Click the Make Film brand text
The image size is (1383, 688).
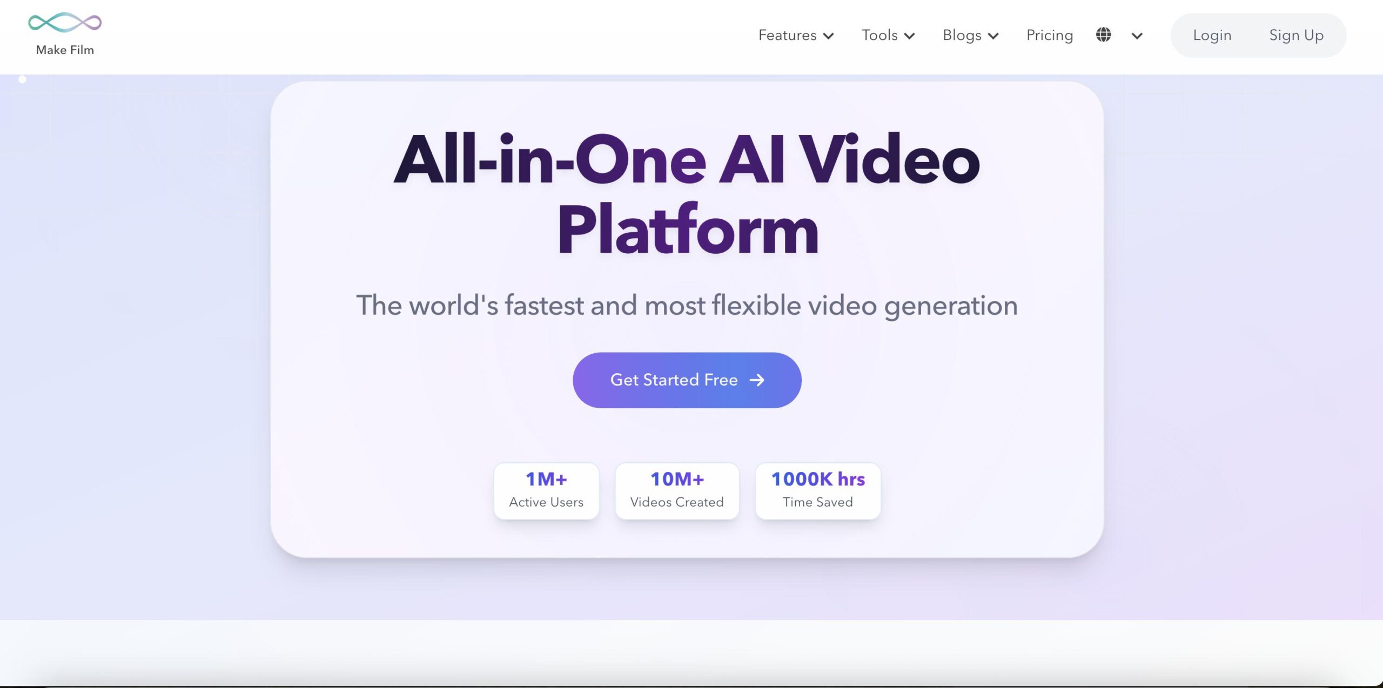(x=65, y=50)
